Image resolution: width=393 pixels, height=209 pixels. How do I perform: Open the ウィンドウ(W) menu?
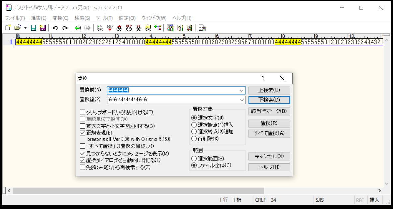(x=154, y=18)
